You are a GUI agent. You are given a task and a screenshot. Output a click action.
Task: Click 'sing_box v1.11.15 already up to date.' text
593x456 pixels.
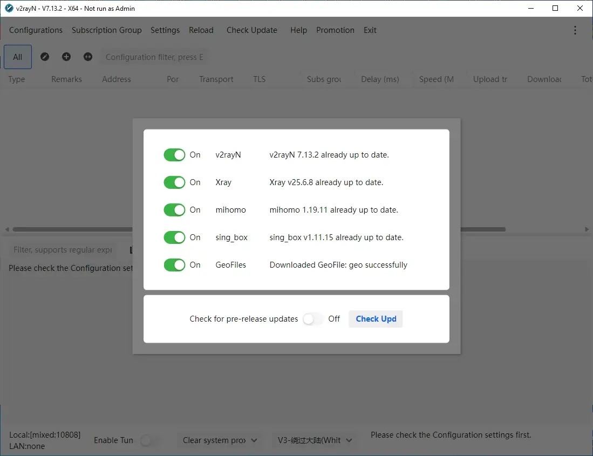point(336,237)
